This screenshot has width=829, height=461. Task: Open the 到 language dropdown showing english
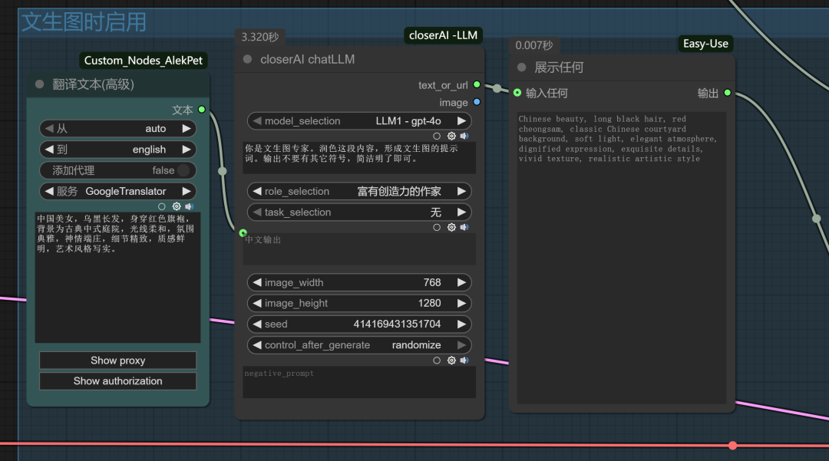click(x=118, y=150)
